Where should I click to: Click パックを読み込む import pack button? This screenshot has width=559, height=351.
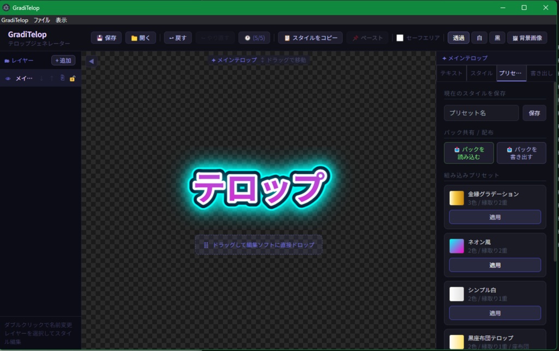[x=469, y=153]
